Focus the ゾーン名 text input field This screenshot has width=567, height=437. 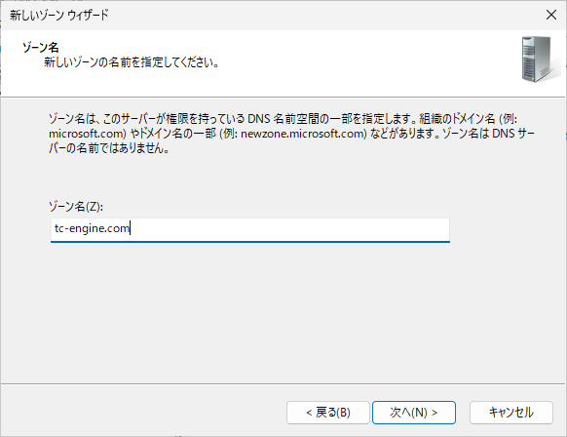(250, 229)
